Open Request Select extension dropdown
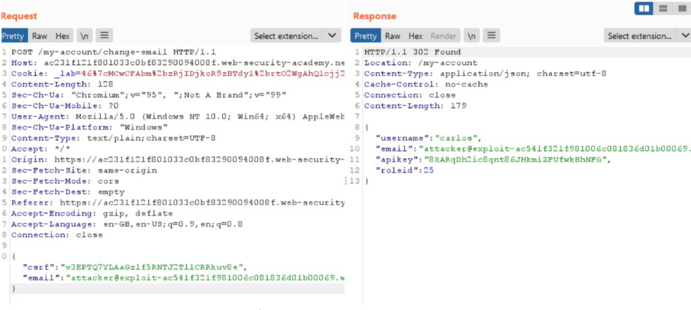This screenshot has height=310, width=691. (x=286, y=36)
